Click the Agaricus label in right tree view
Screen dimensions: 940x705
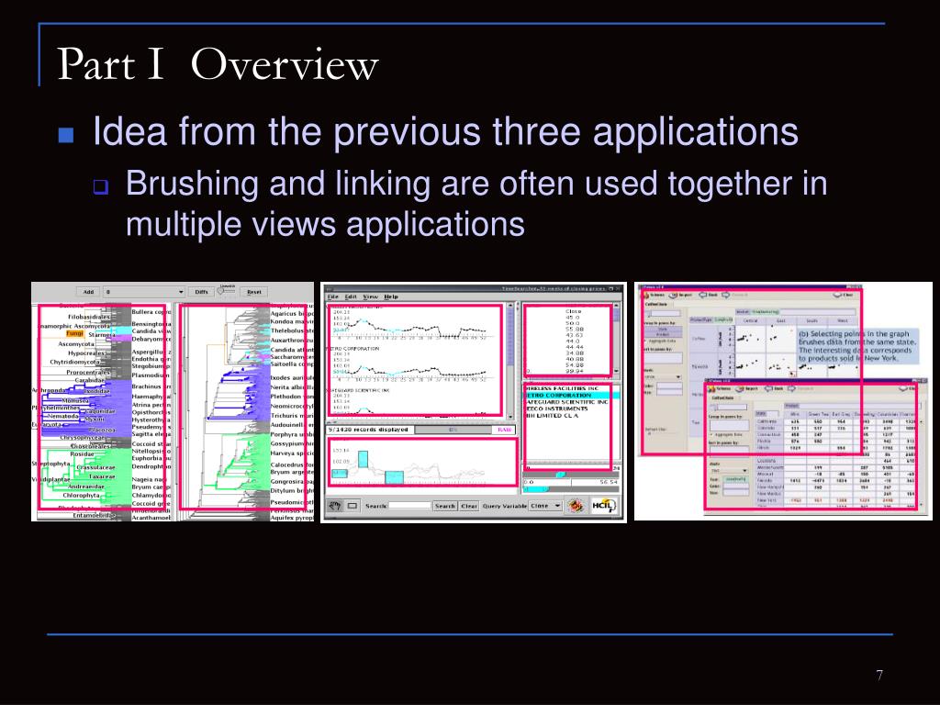(x=291, y=314)
